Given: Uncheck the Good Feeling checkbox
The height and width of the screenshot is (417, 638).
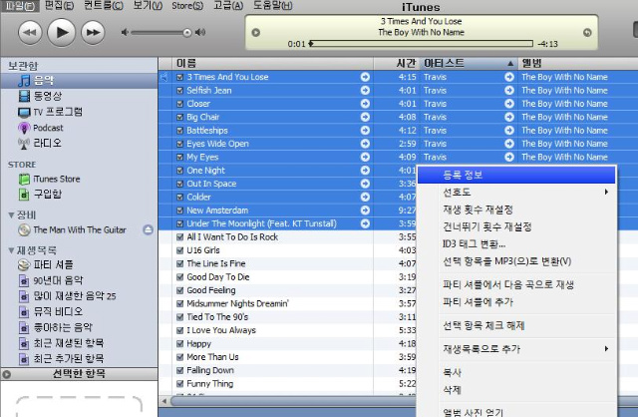Looking at the screenshot, I should (179, 290).
